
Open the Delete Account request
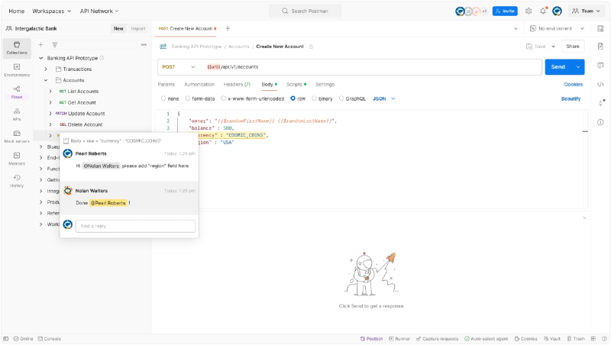tap(85, 124)
